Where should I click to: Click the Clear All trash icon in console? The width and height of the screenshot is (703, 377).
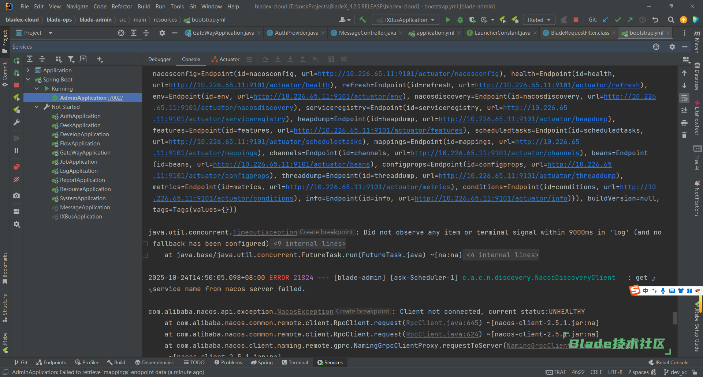click(x=684, y=135)
